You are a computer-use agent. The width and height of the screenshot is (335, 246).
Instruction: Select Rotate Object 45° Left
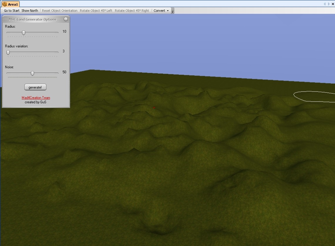(96, 11)
